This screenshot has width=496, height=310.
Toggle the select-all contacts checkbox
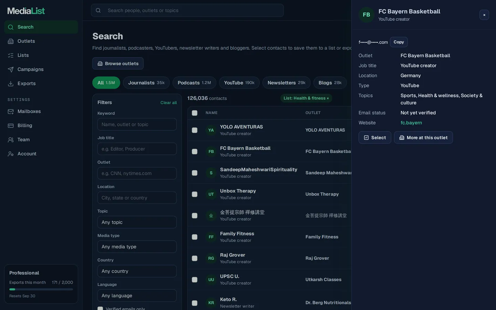click(195, 113)
